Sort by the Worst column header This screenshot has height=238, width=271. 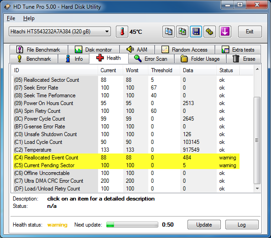[135, 70]
